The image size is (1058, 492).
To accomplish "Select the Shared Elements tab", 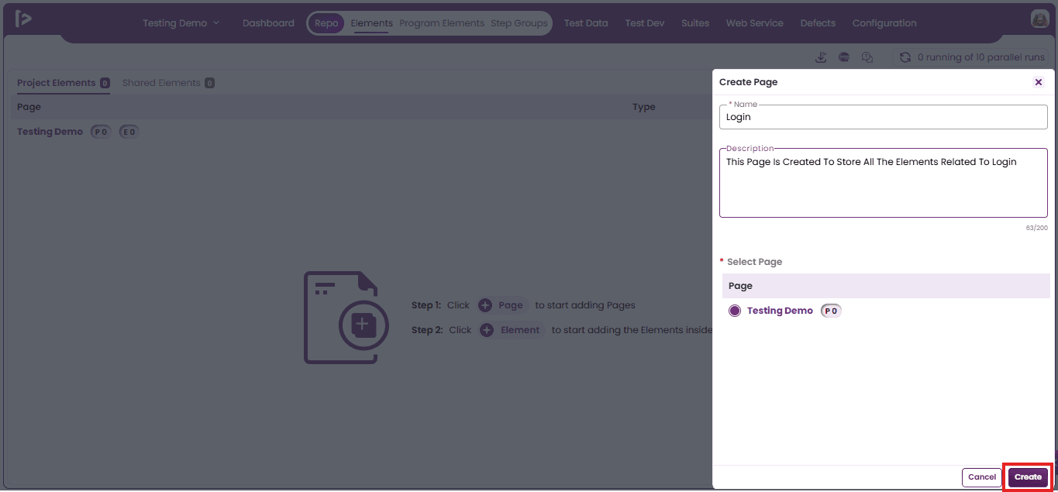I will coord(168,83).
